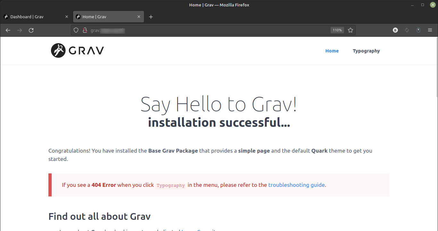This screenshot has height=231, width=438.
Task: Click the sync arrows toolbar icon
Action: [x=407, y=30]
